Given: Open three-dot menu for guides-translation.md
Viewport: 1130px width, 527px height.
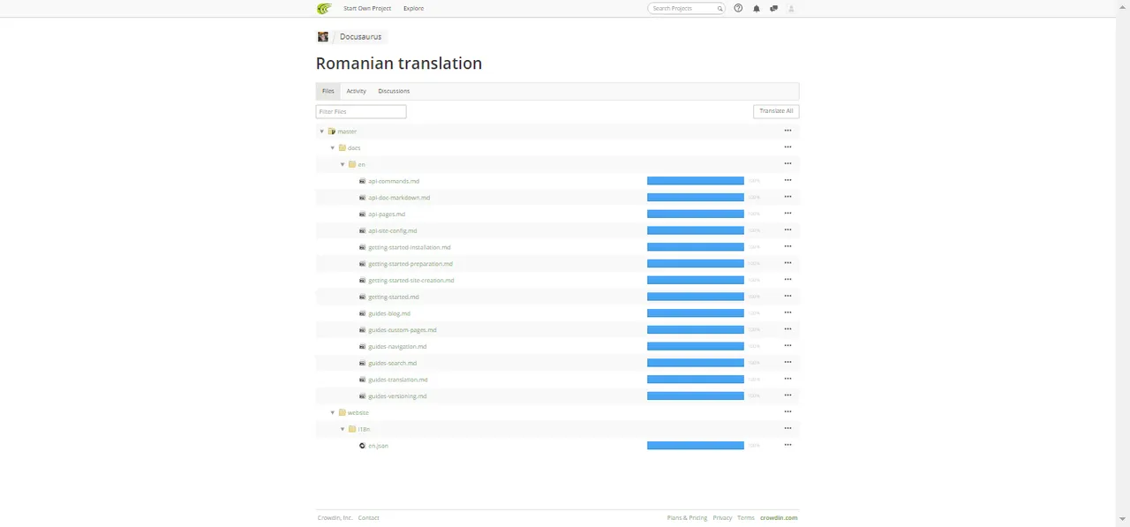Looking at the screenshot, I should [x=787, y=379].
